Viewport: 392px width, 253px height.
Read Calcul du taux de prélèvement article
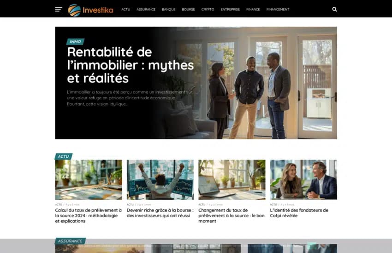point(89,216)
